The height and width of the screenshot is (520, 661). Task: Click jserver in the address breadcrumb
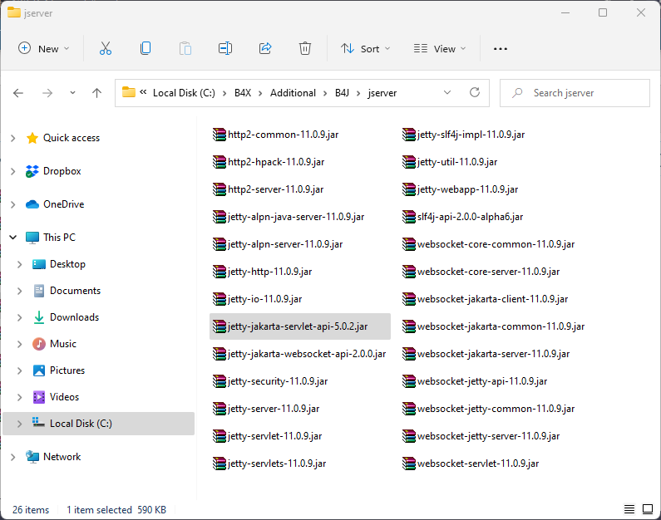(382, 93)
